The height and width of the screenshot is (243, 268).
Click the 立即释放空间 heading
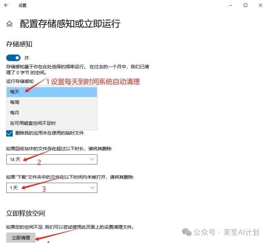click(26, 213)
